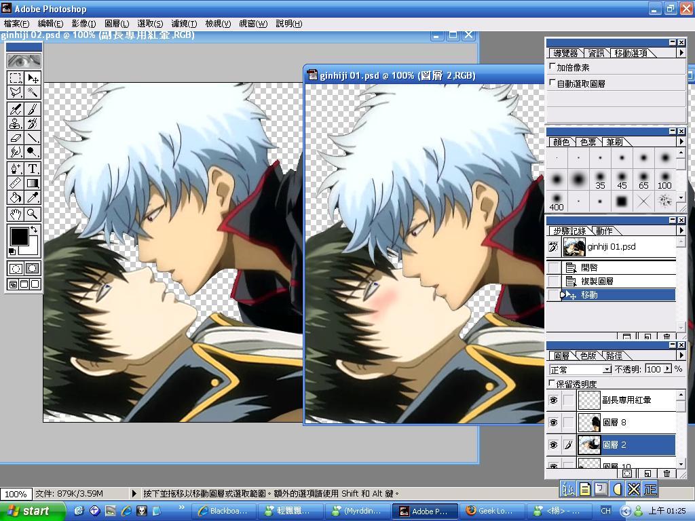
Task: Select the Dodge tool
Action: click(x=33, y=151)
